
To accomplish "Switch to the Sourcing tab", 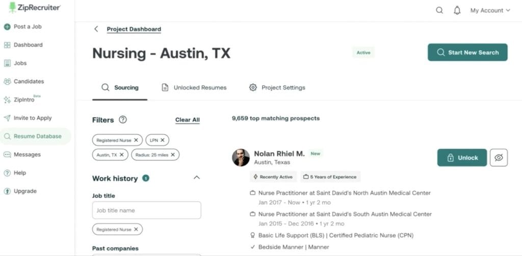I will pos(120,88).
